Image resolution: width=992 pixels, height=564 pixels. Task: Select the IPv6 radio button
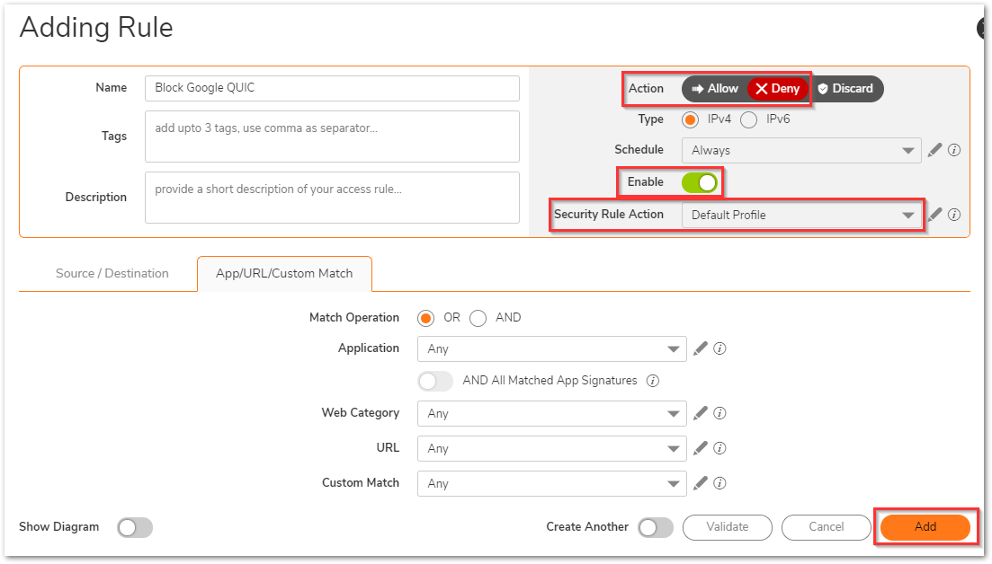[748, 119]
